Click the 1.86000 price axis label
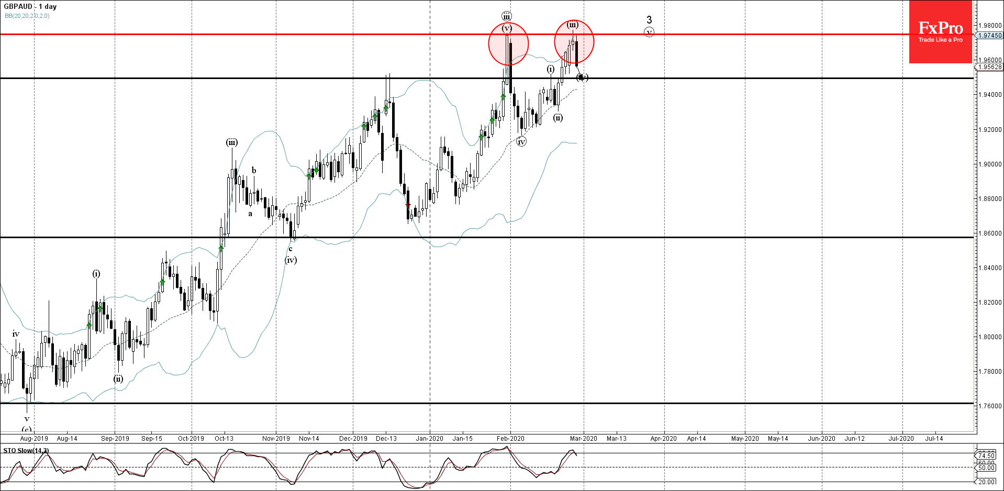The image size is (1004, 491). (x=989, y=233)
